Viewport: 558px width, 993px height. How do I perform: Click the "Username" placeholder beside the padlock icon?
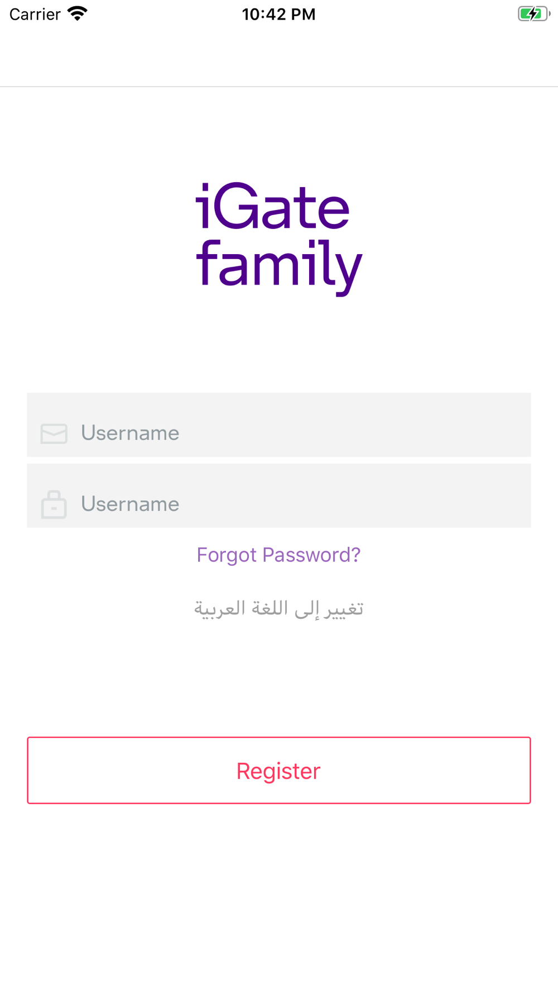click(x=130, y=504)
